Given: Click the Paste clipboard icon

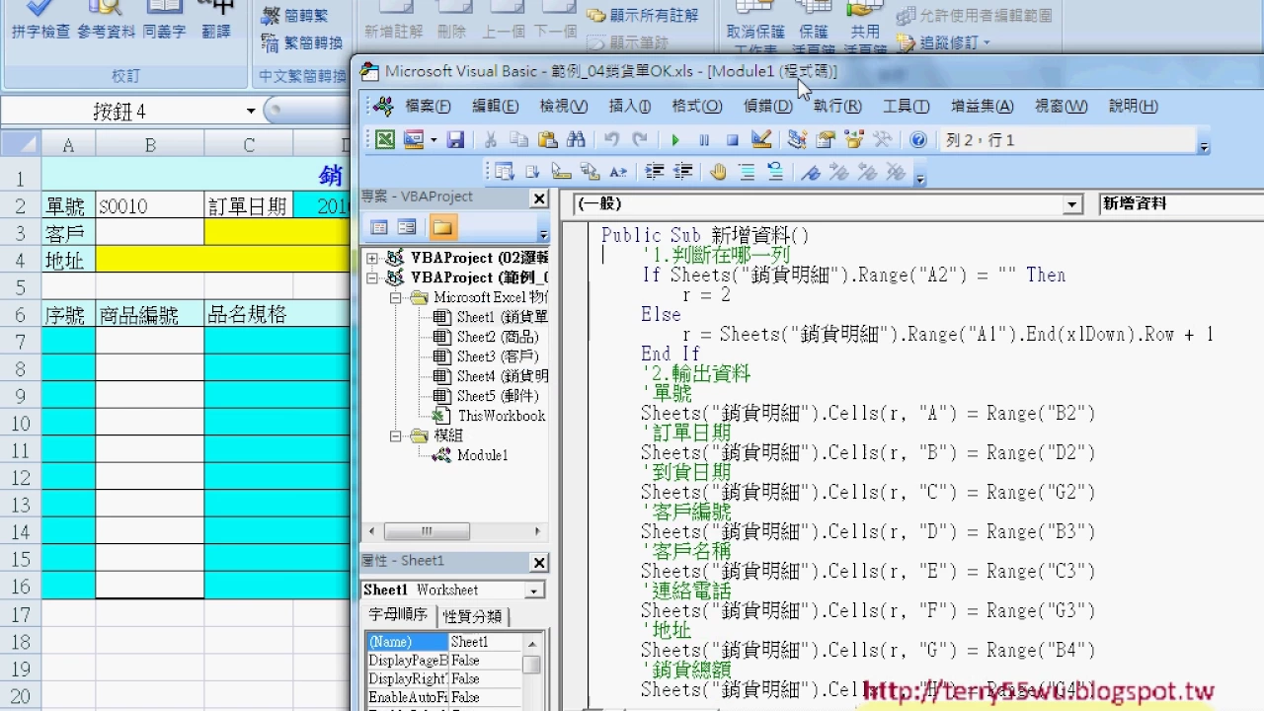Looking at the screenshot, I should 547,140.
